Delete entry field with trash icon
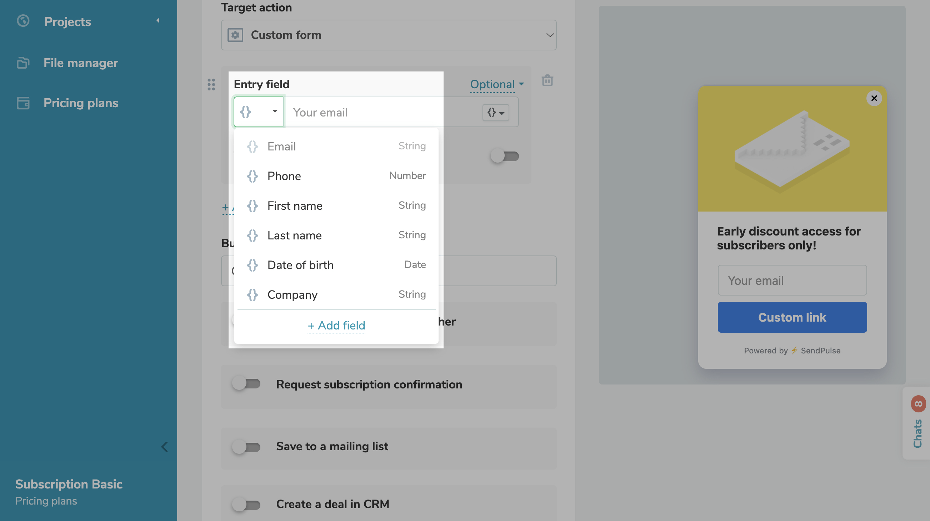 [x=547, y=80]
